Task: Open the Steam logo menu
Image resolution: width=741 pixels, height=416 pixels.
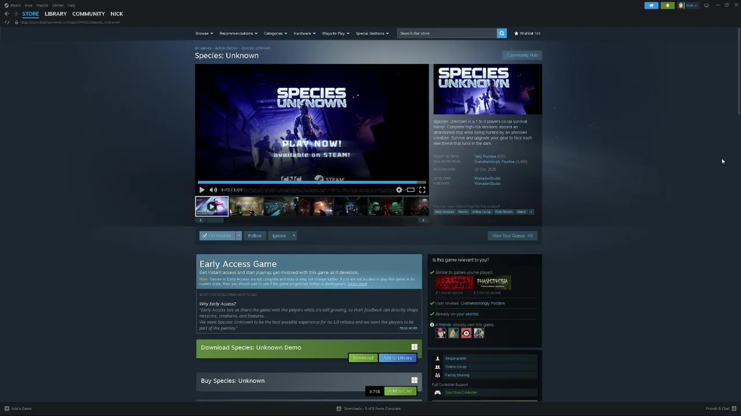Action: 12,5
